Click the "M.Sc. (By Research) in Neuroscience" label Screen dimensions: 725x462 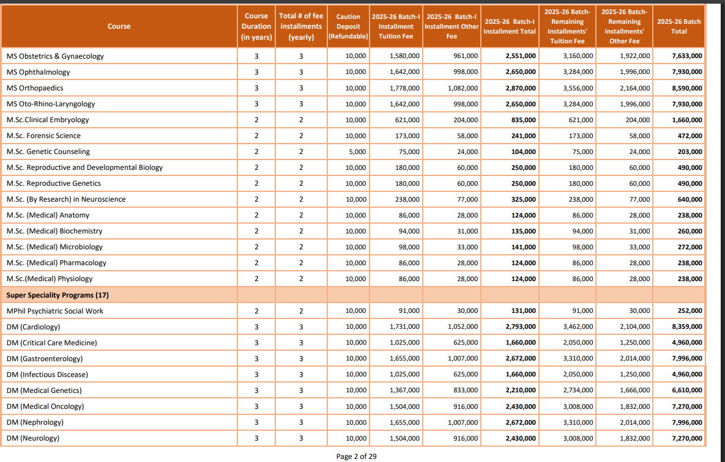coord(66,199)
